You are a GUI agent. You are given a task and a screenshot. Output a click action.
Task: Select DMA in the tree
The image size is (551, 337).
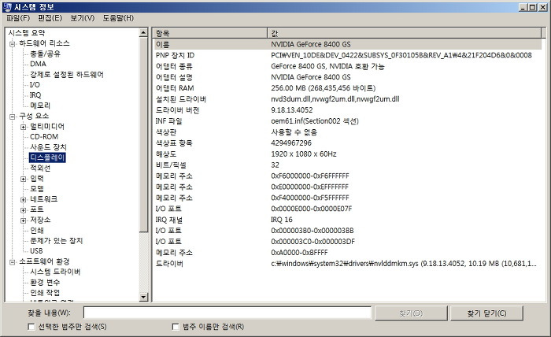point(38,64)
